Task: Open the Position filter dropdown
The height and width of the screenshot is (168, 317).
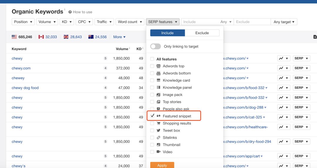Action: tap(23, 22)
